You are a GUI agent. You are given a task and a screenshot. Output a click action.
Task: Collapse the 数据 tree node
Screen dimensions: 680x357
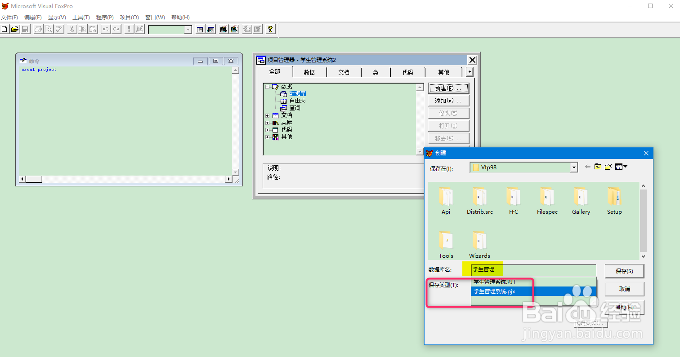[268, 87]
